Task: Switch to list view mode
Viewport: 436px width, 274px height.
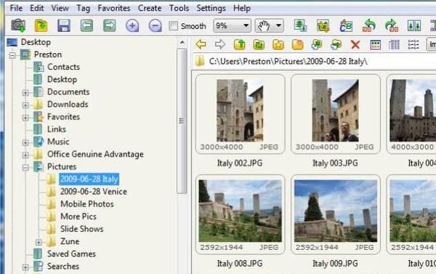Action: 413,45
